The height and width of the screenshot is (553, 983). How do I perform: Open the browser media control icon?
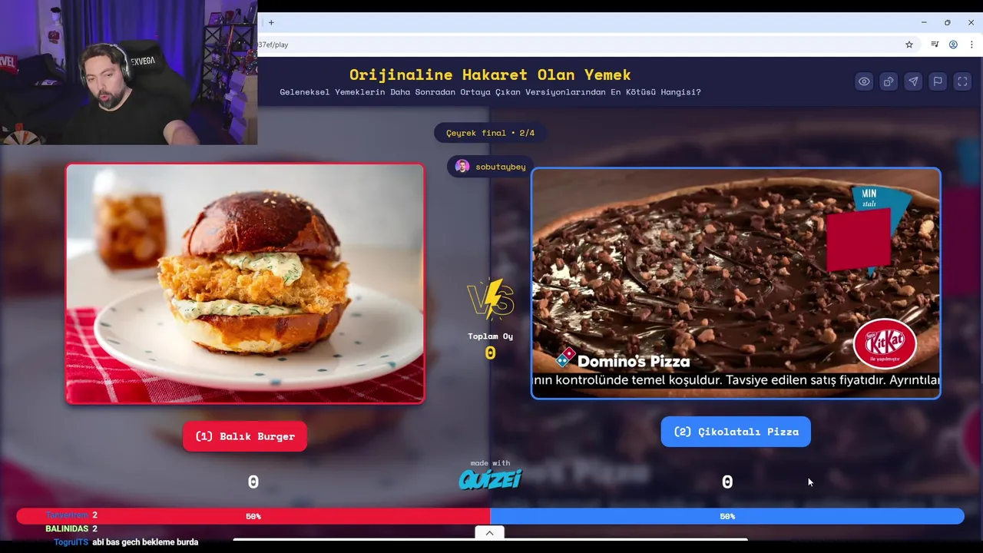click(x=935, y=45)
